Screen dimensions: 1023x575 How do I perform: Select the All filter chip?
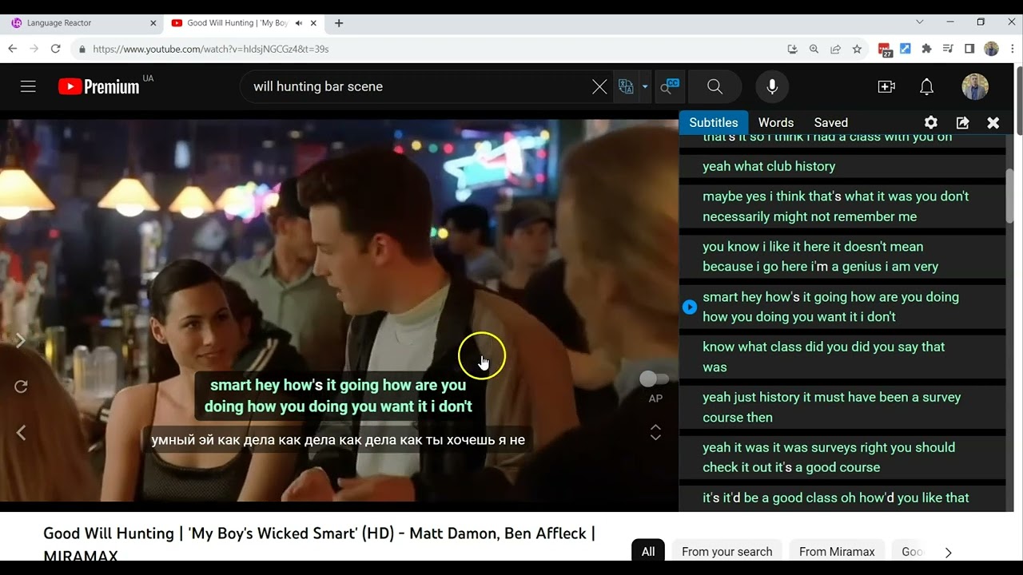(x=648, y=552)
